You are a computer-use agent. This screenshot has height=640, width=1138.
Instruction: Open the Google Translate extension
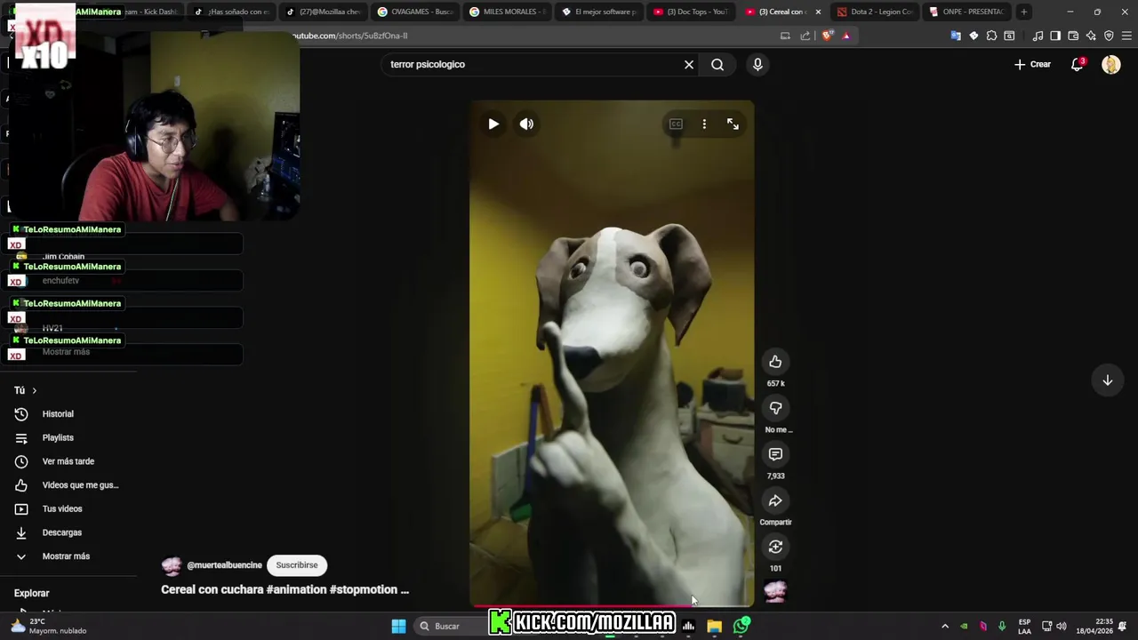[x=956, y=36]
